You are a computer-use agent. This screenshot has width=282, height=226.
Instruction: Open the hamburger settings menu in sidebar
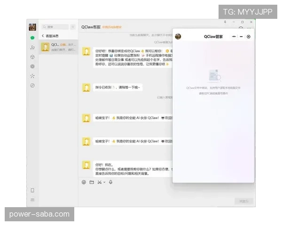click(32, 200)
